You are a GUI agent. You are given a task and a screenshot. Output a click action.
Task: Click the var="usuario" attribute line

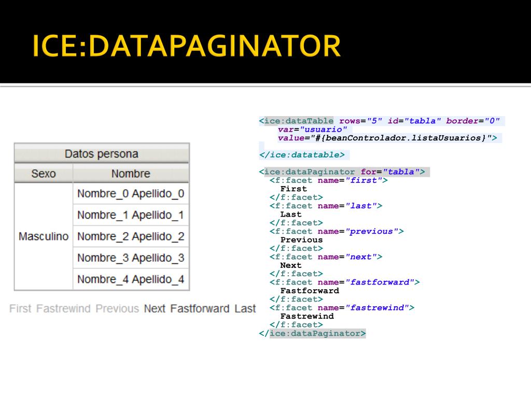click(x=312, y=129)
